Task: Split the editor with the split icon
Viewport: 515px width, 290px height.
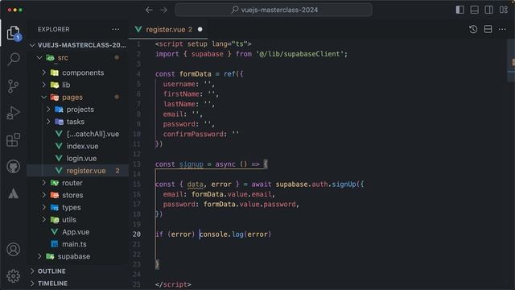Action: pyautogui.click(x=488, y=29)
